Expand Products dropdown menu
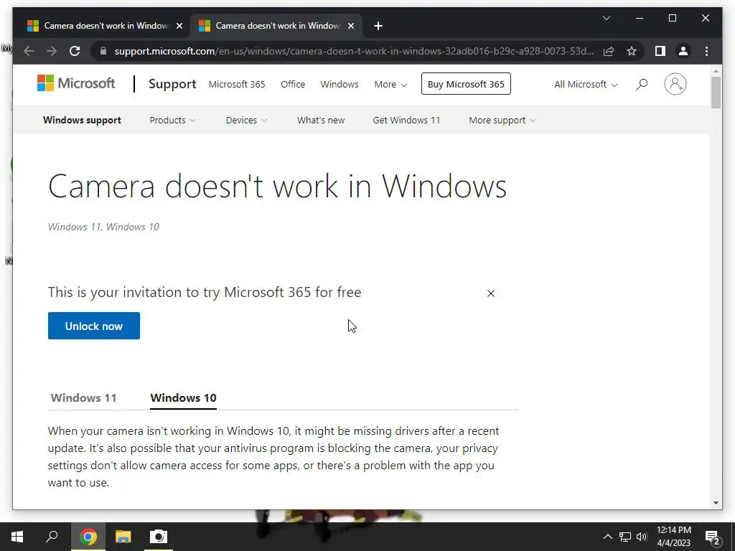Viewport: 735px width, 551px height. (x=172, y=120)
